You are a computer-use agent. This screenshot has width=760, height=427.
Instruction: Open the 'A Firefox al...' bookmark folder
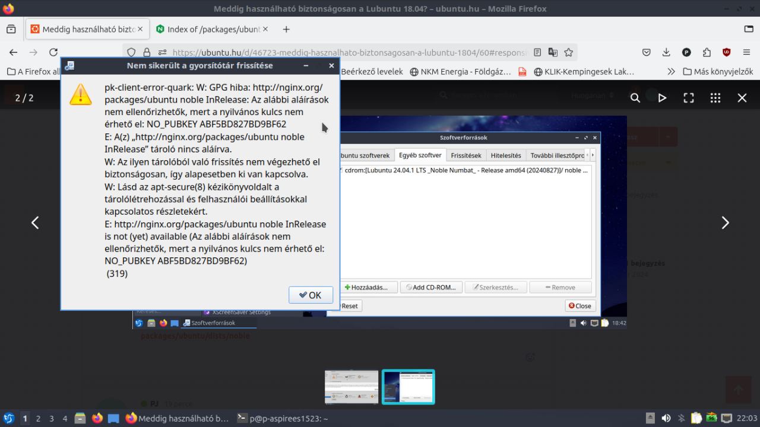pyautogui.click(x=33, y=72)
